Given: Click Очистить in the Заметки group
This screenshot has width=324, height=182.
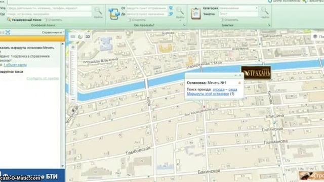Looking at the screenshot, I should tap(229, 20).
